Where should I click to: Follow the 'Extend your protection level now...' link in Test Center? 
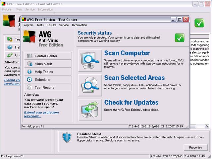pyautogui.click(x=41, y=114)
